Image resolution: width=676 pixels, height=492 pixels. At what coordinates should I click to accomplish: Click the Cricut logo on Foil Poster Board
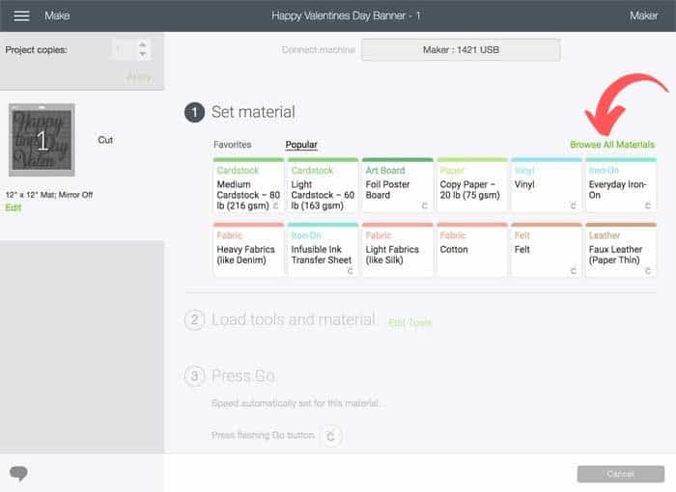424,205
